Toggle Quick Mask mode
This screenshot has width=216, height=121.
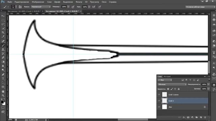[3, 108]
